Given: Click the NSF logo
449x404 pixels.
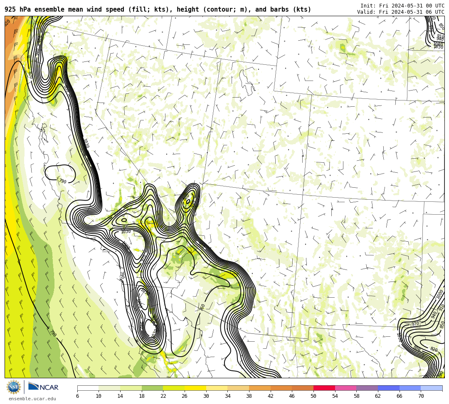Looking at the screenshot, I should click(x=13, y=387).
